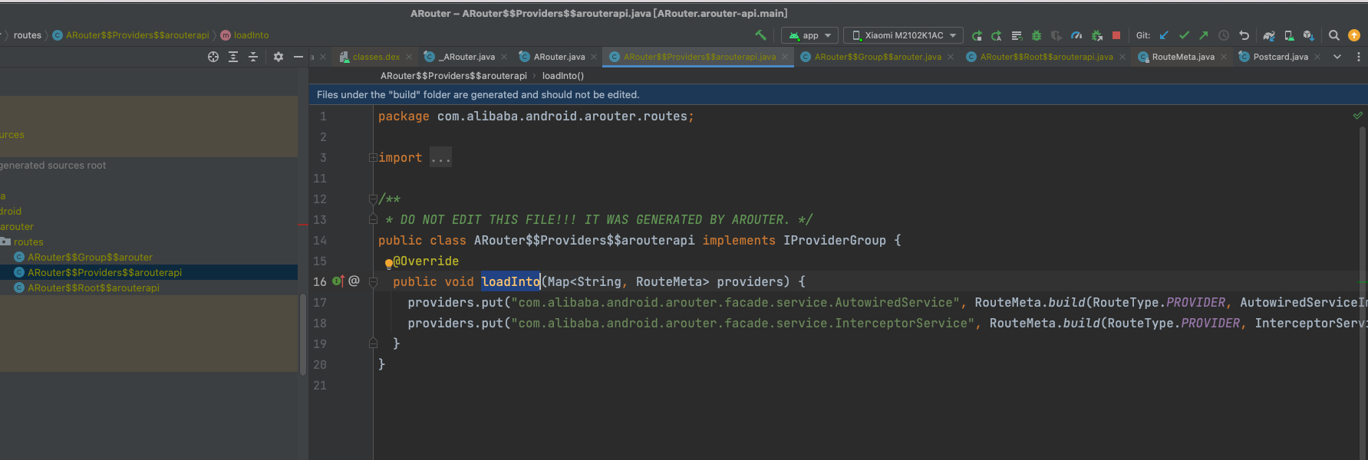Click ARouter$$Providers$$arouterapi in navigation bar

[x=130, y=35]
